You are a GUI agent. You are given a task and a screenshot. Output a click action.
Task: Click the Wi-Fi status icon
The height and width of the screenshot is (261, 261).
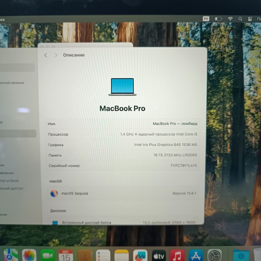tap(230, 19)
